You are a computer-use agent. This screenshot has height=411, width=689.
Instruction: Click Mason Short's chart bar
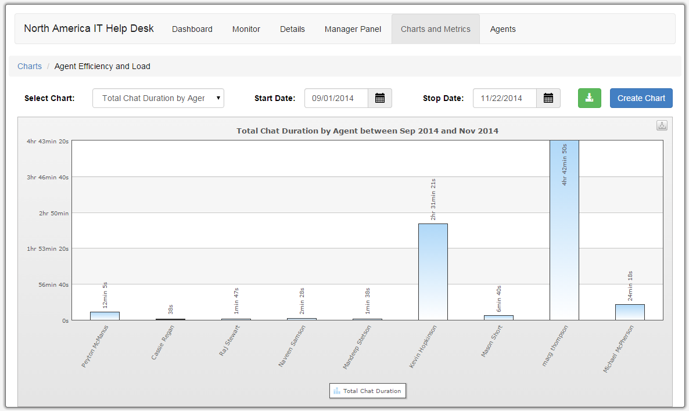tap(498, 318)
